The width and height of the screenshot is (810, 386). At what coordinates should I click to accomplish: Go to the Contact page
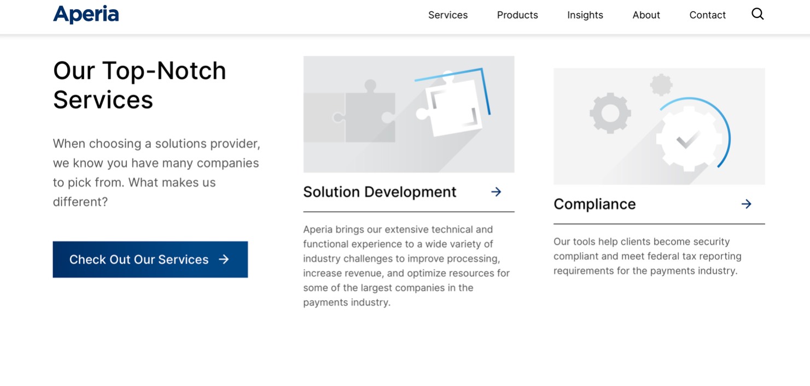tap(708, 15)
